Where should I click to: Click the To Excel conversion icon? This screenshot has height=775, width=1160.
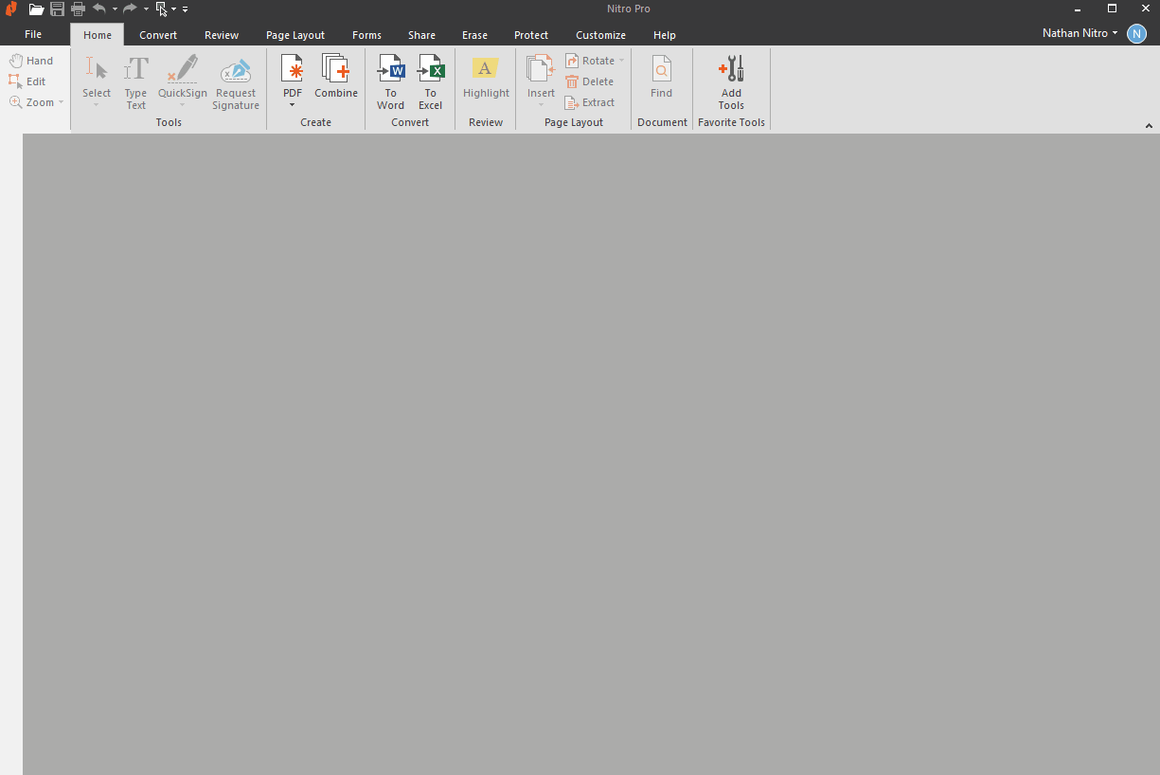coord(431,70)
